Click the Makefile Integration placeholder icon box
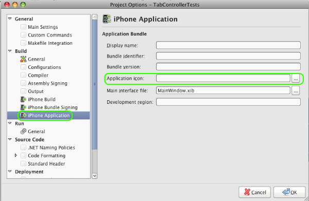The height and width of the screenshot is (201, 309). tap(23, 43)
